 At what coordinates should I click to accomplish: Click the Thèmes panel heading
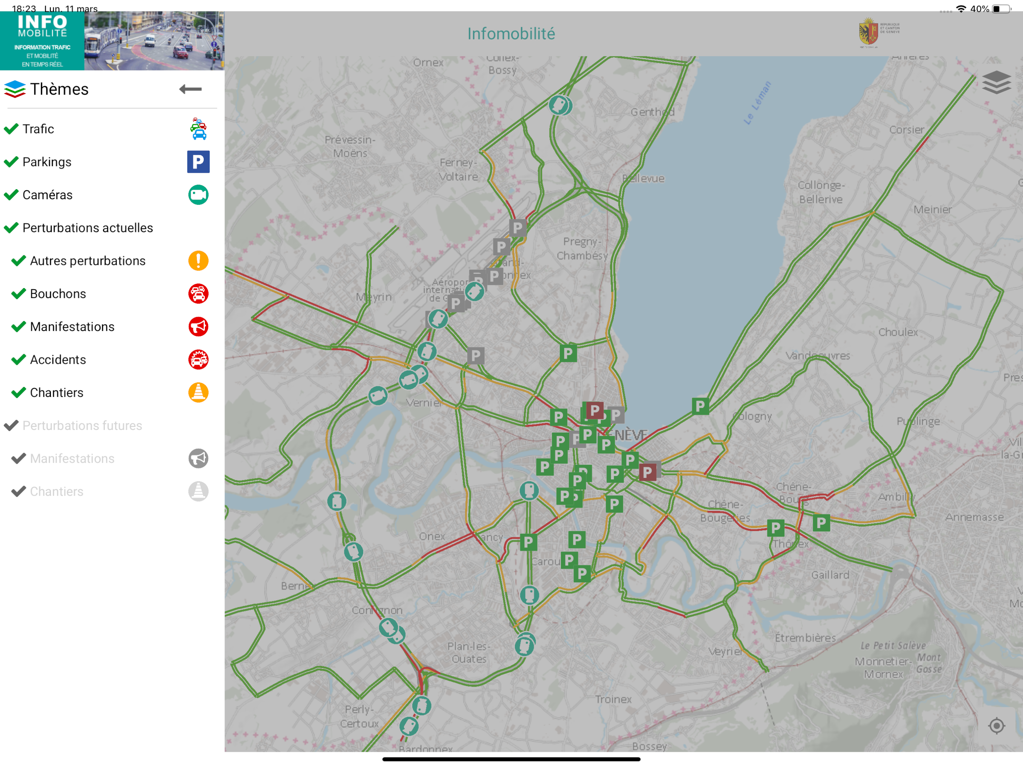tap(59, 89)
